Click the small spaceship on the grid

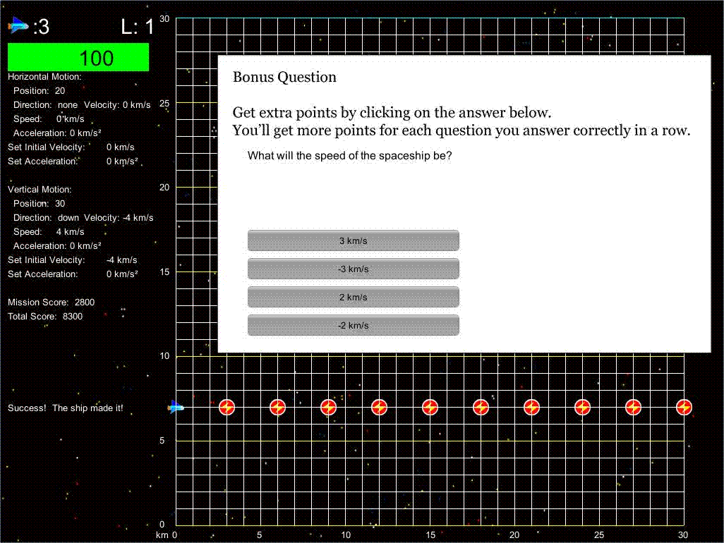(x=176, y=407)
